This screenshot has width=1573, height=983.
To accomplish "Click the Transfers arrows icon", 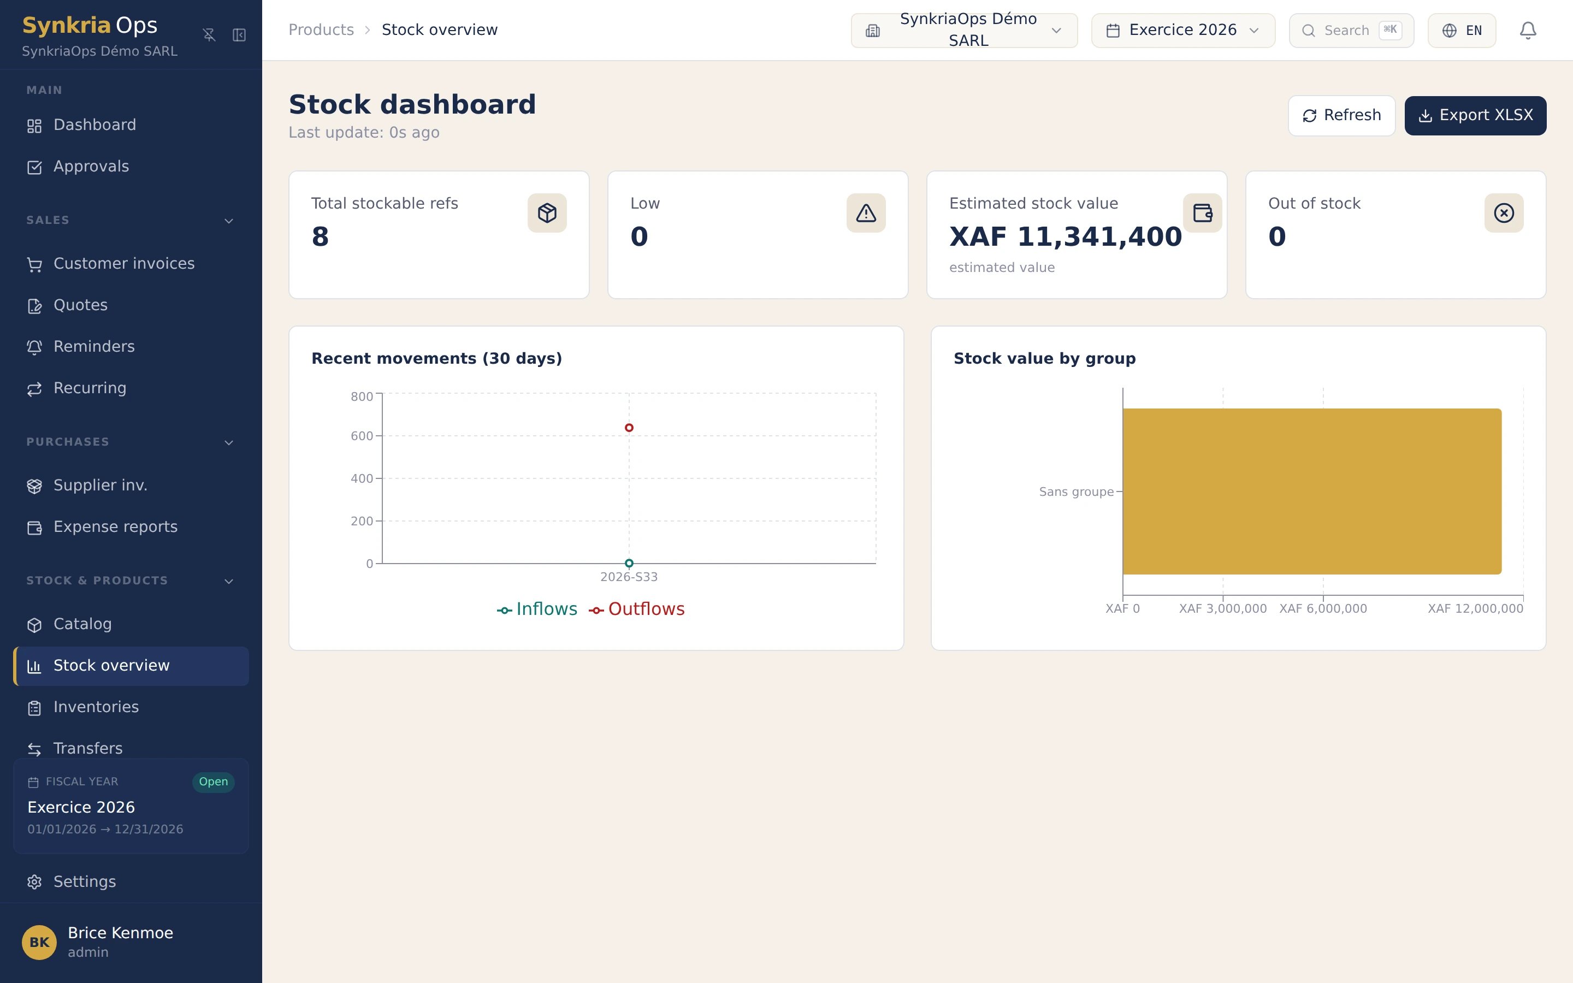I will pos(34,750).
